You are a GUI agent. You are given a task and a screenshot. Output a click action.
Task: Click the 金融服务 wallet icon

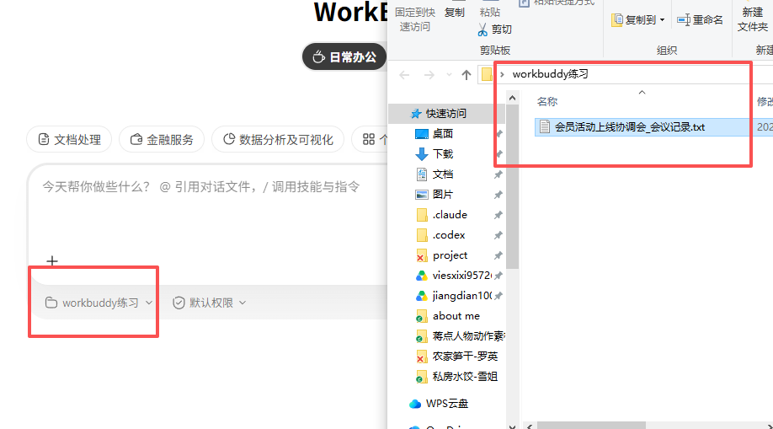[x=136, y=140]
